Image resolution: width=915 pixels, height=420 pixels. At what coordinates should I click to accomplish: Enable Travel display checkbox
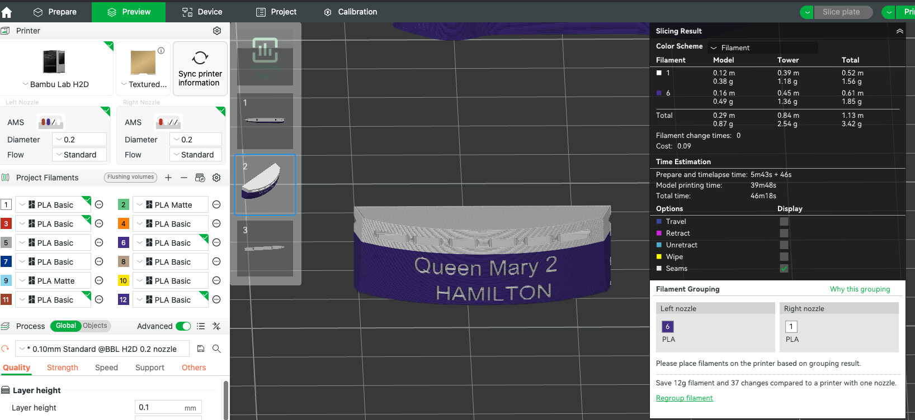(784, 222)
